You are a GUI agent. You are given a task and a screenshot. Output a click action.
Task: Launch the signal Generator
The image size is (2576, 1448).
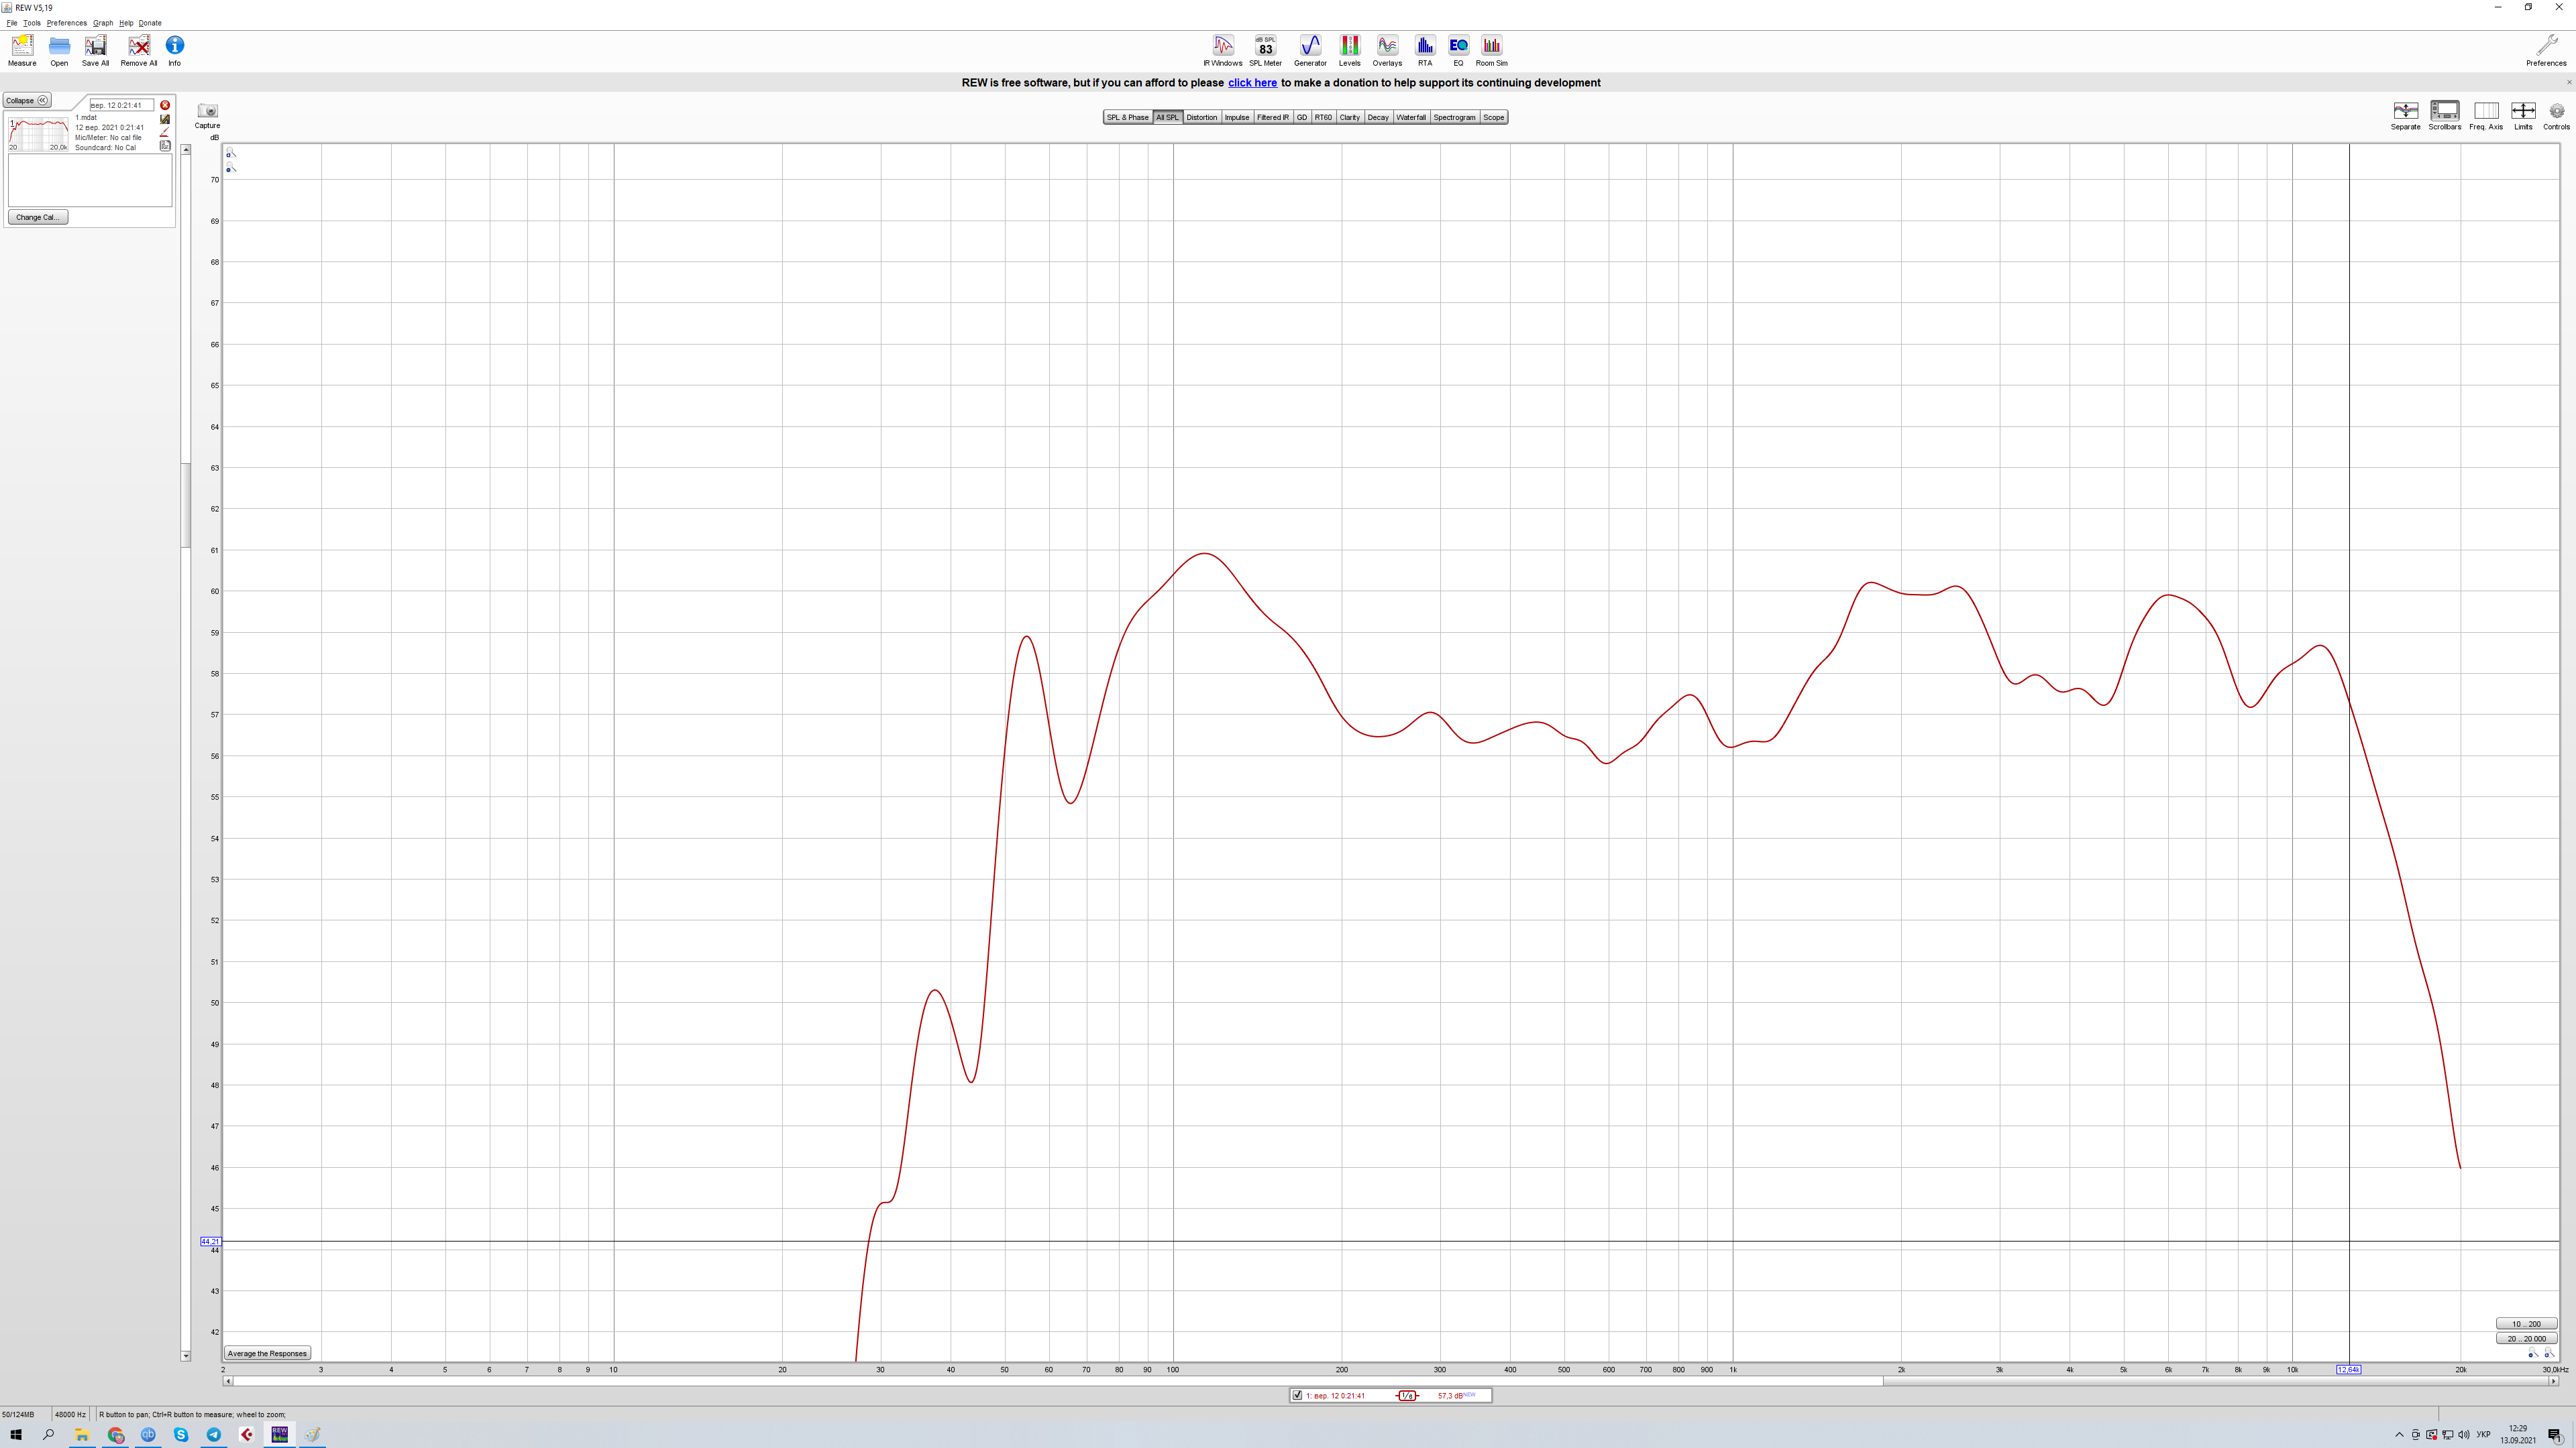tap(1310, 50)
